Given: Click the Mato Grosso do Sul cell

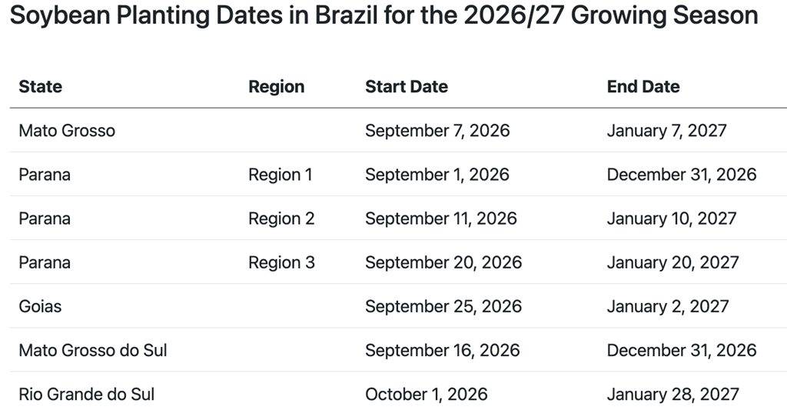Looking at the screenshot, I should [93, 350].
